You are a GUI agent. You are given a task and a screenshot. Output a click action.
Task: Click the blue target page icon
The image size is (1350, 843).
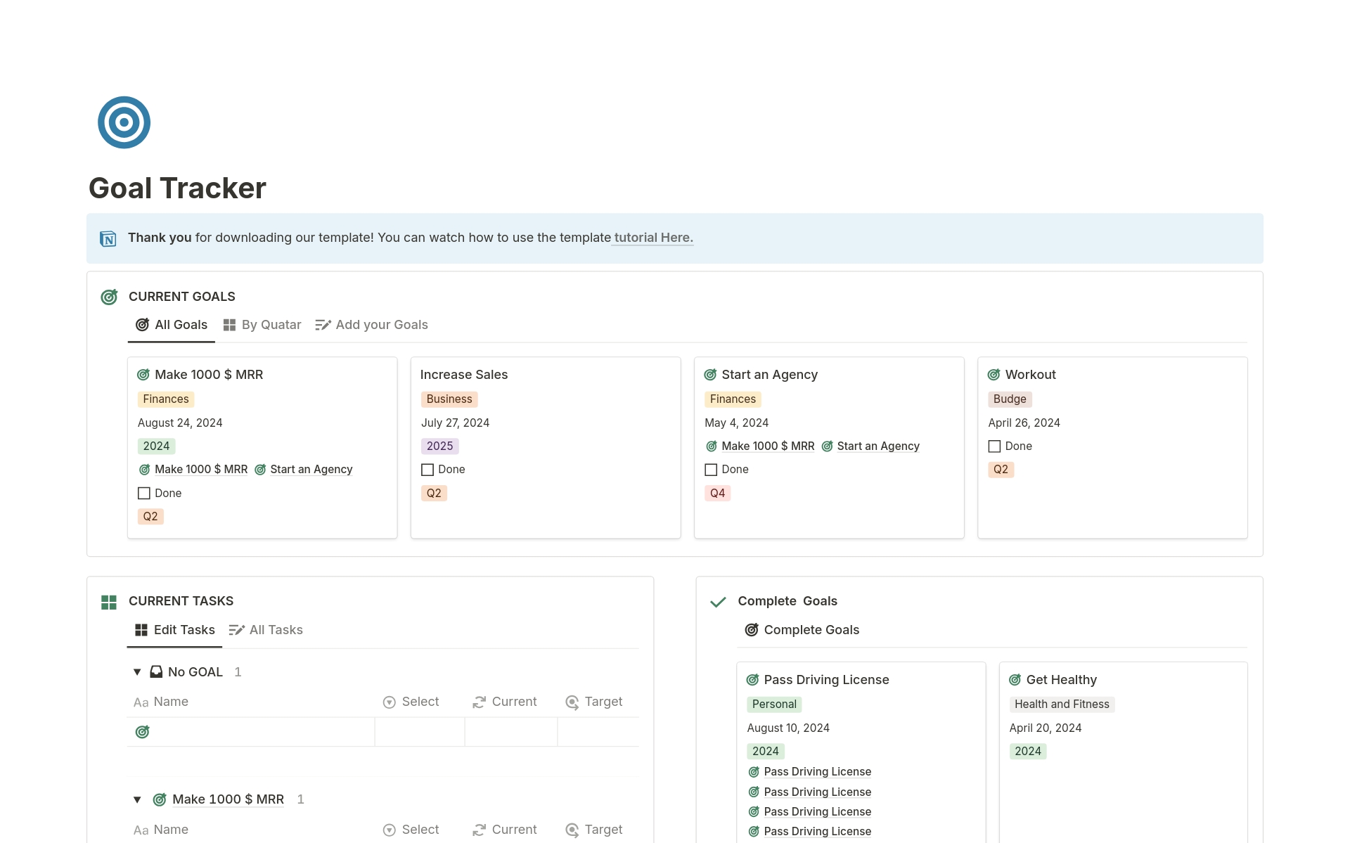124,122
